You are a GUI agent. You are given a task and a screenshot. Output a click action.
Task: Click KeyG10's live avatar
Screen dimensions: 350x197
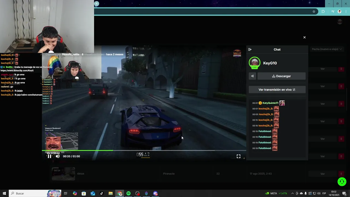pos(255,63)
